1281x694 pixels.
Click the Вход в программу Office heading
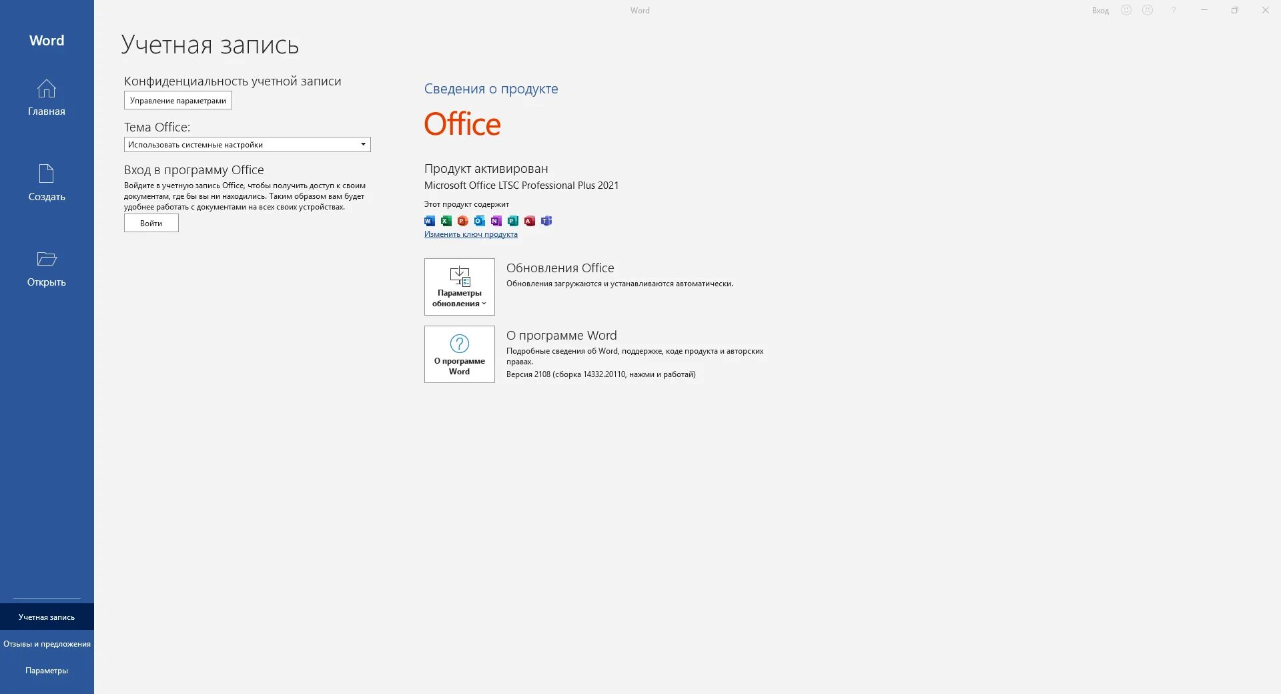(x=194, y=170)
